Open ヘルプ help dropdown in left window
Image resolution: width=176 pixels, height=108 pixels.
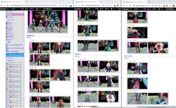pyautogui.click(x=39, y=9)
